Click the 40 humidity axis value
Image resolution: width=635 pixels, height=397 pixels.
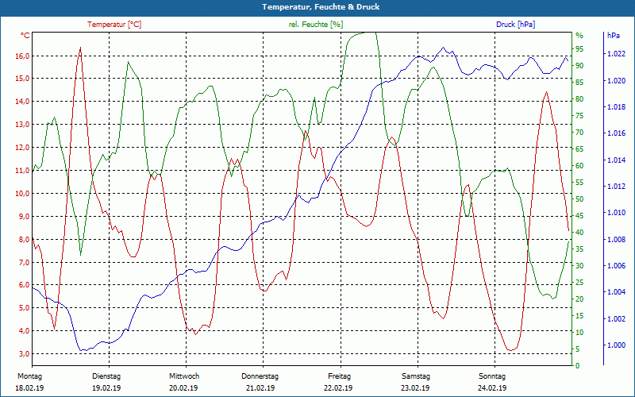point(579,233)
